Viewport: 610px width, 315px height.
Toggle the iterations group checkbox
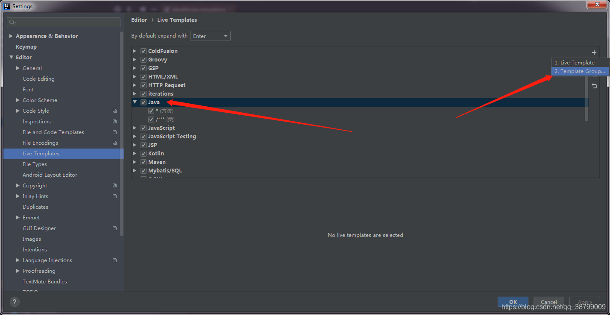(x=144, y=94)
